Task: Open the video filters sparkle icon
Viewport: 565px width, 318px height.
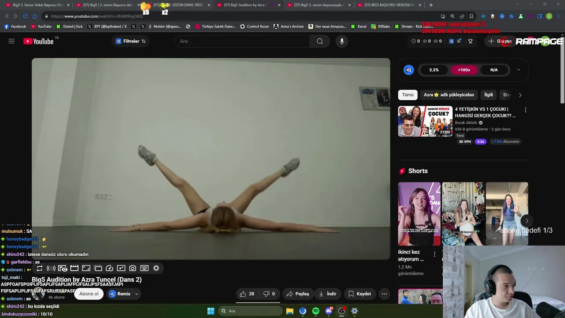Action: [x=121, y=268]
